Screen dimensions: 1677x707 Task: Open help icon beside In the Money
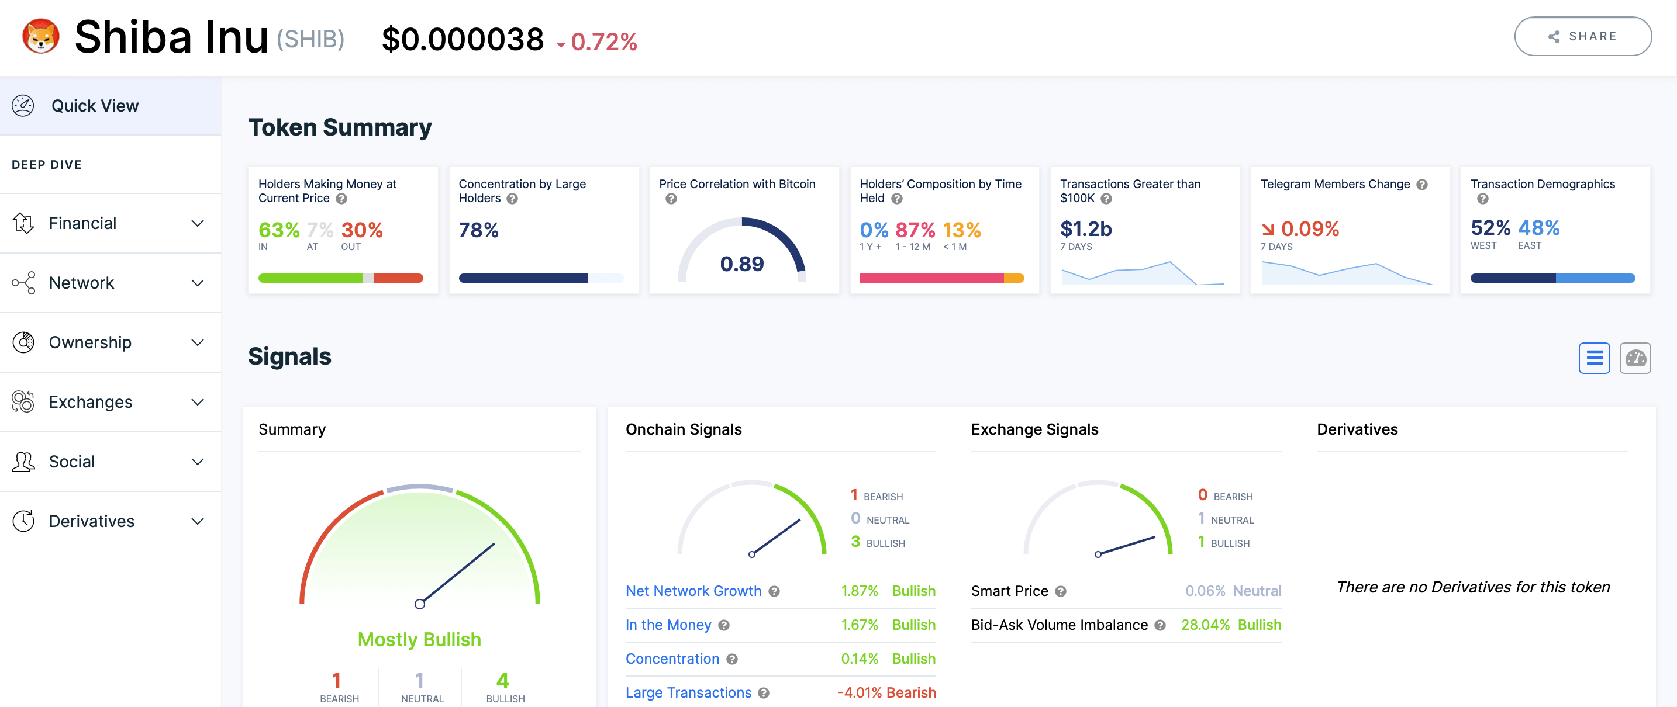tap(724, 625)
